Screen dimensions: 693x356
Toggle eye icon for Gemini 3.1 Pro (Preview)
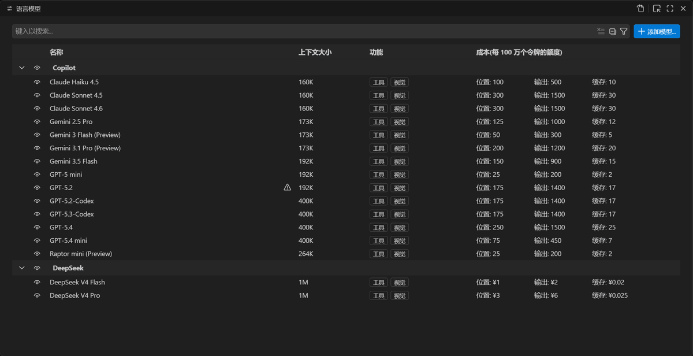pyautogui.click(x=37, y=148)
